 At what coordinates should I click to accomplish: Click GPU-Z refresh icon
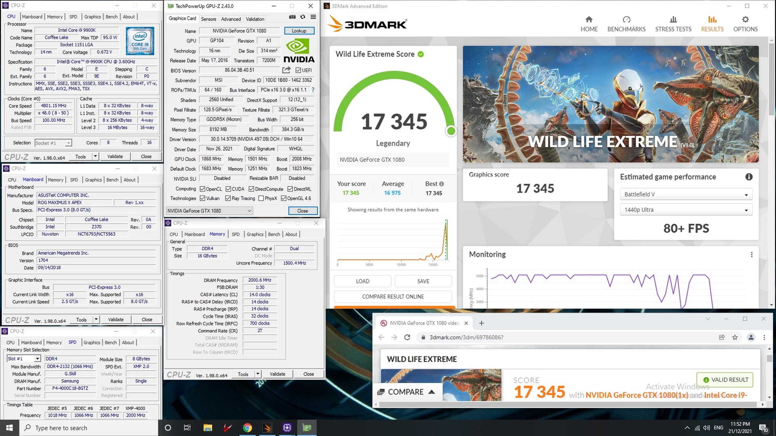point(302,17)
